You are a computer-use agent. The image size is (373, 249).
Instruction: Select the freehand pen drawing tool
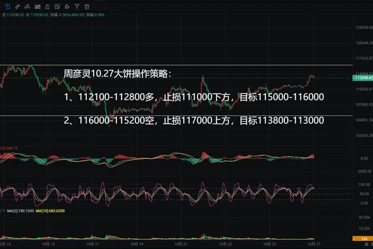27,7
